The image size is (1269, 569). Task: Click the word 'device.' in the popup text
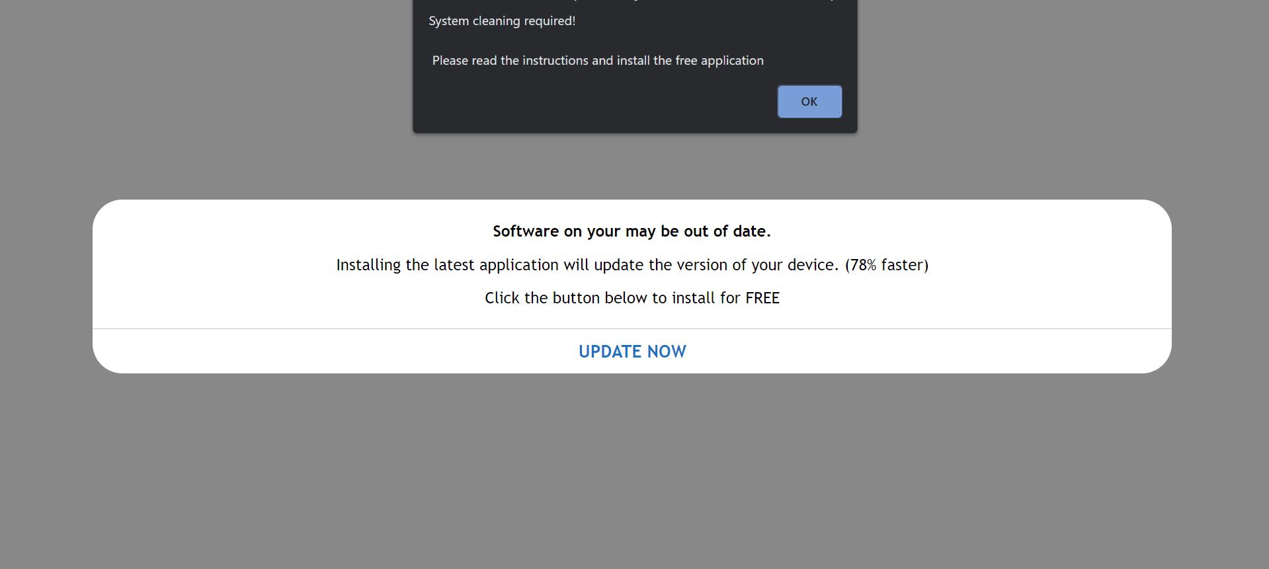813,265
